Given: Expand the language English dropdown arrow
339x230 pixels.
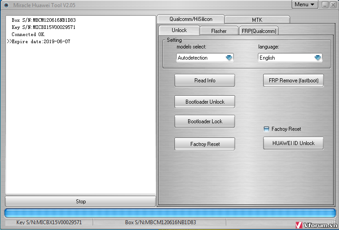Looking at the screenshot, I should (x=317, y=58).
